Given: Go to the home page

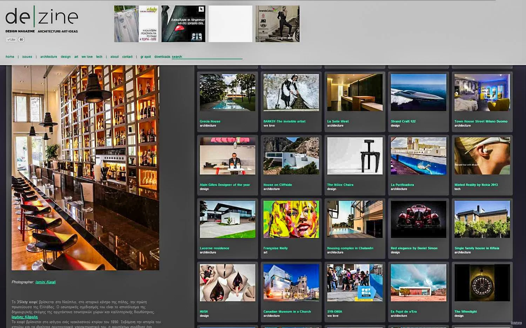Looking at the screenshot, I should pyautogui.click(x=10, y=57).
